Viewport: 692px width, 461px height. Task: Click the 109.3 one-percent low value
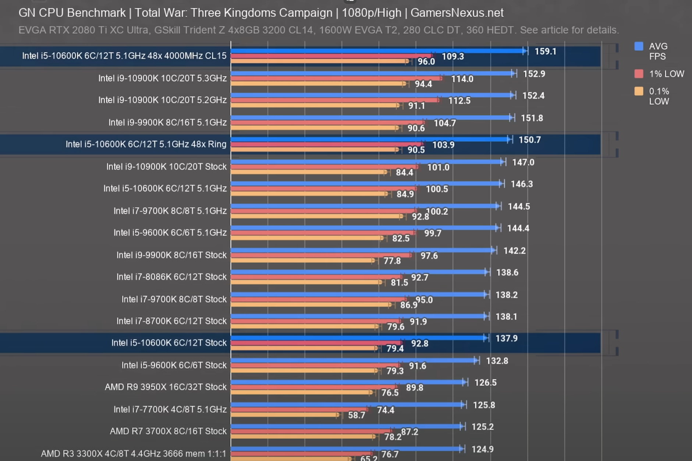coord(453,57)
